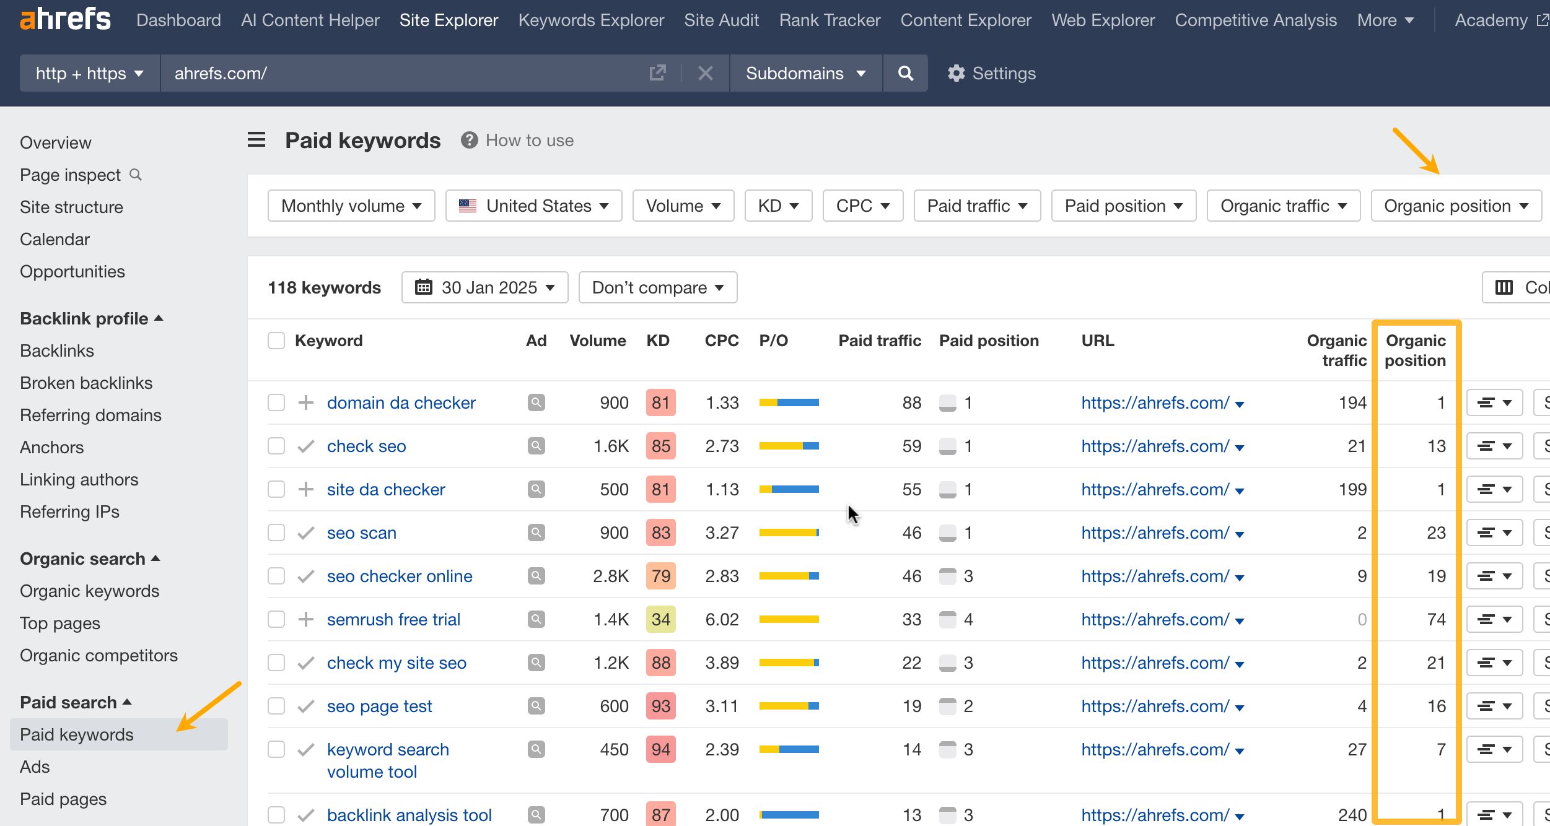This screenshot has width=1550, height=826.
Task: Tick the checkbox beside semrush free trial
Action: (276, 619)
